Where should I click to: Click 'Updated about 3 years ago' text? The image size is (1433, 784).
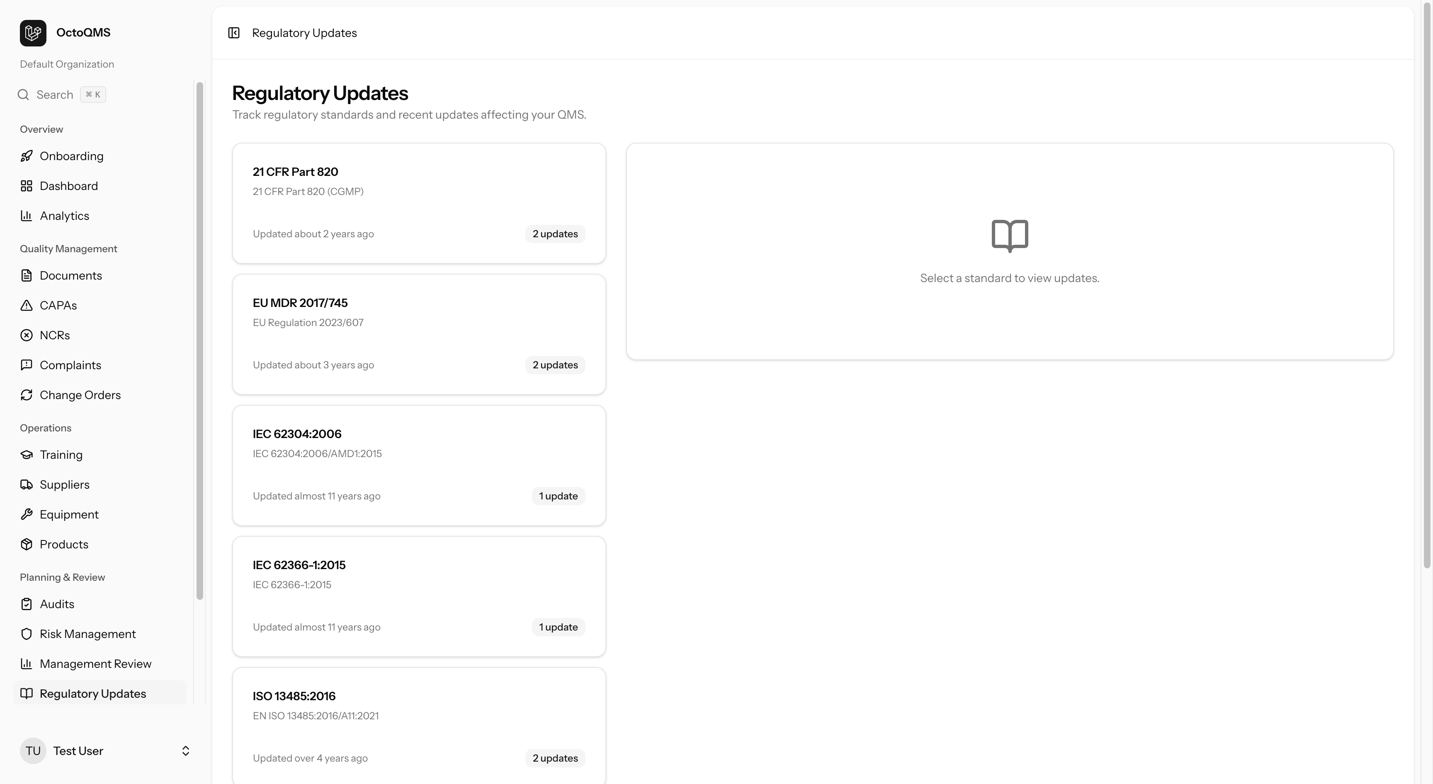[313, 365]
